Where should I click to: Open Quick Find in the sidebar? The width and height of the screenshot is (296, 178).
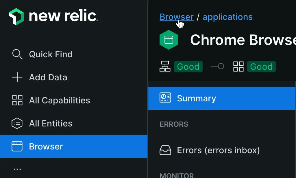pyautogui.click(x=51, y=54)
